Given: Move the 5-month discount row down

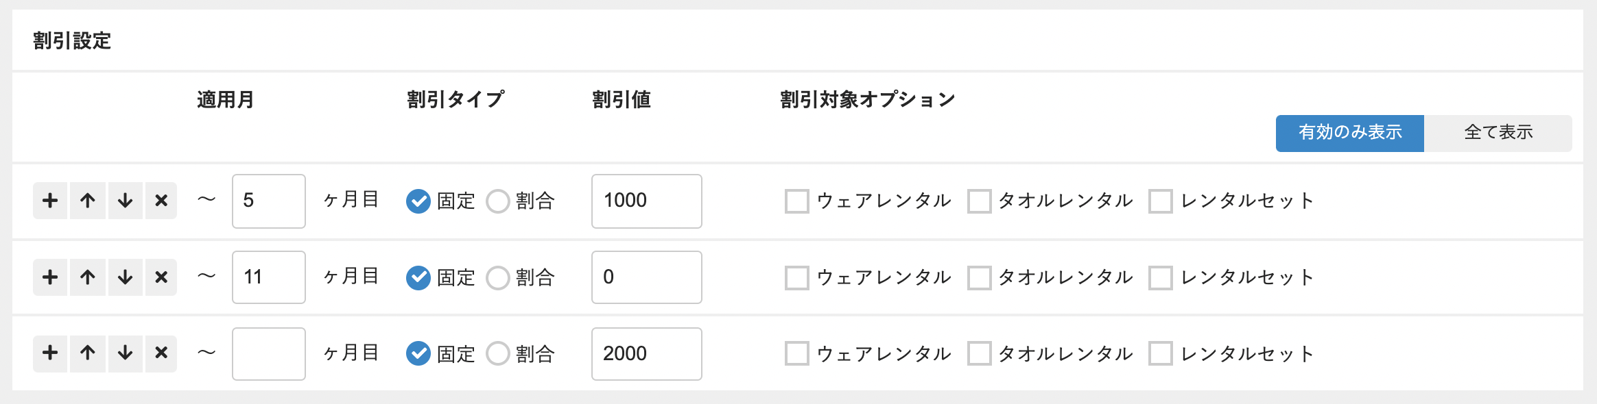Looking at the screenshot, I should point(125,201).
